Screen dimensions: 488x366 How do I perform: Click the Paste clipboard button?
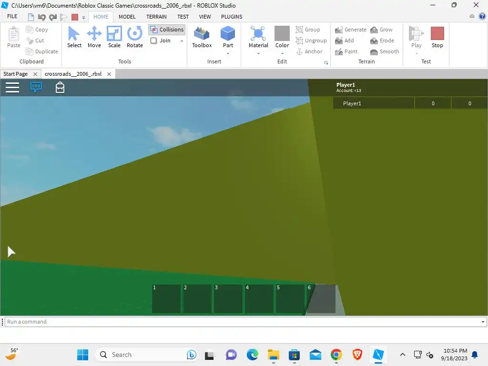(x=14, y=37)
